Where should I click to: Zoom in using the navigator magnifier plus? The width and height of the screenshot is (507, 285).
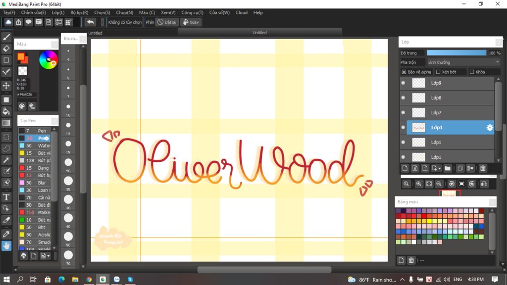tap(419, 184)
